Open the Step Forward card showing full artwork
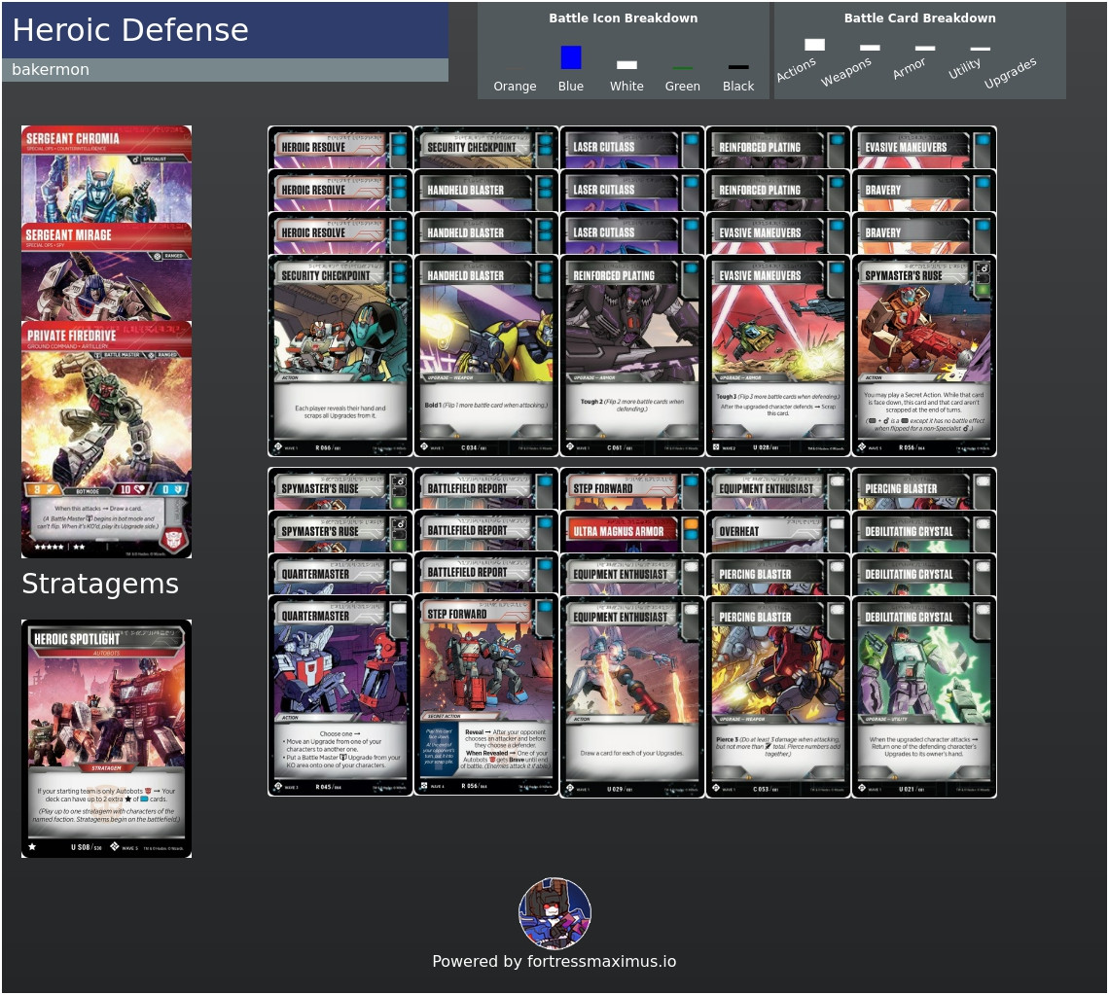1109x995 pixels. coord(485,695)
